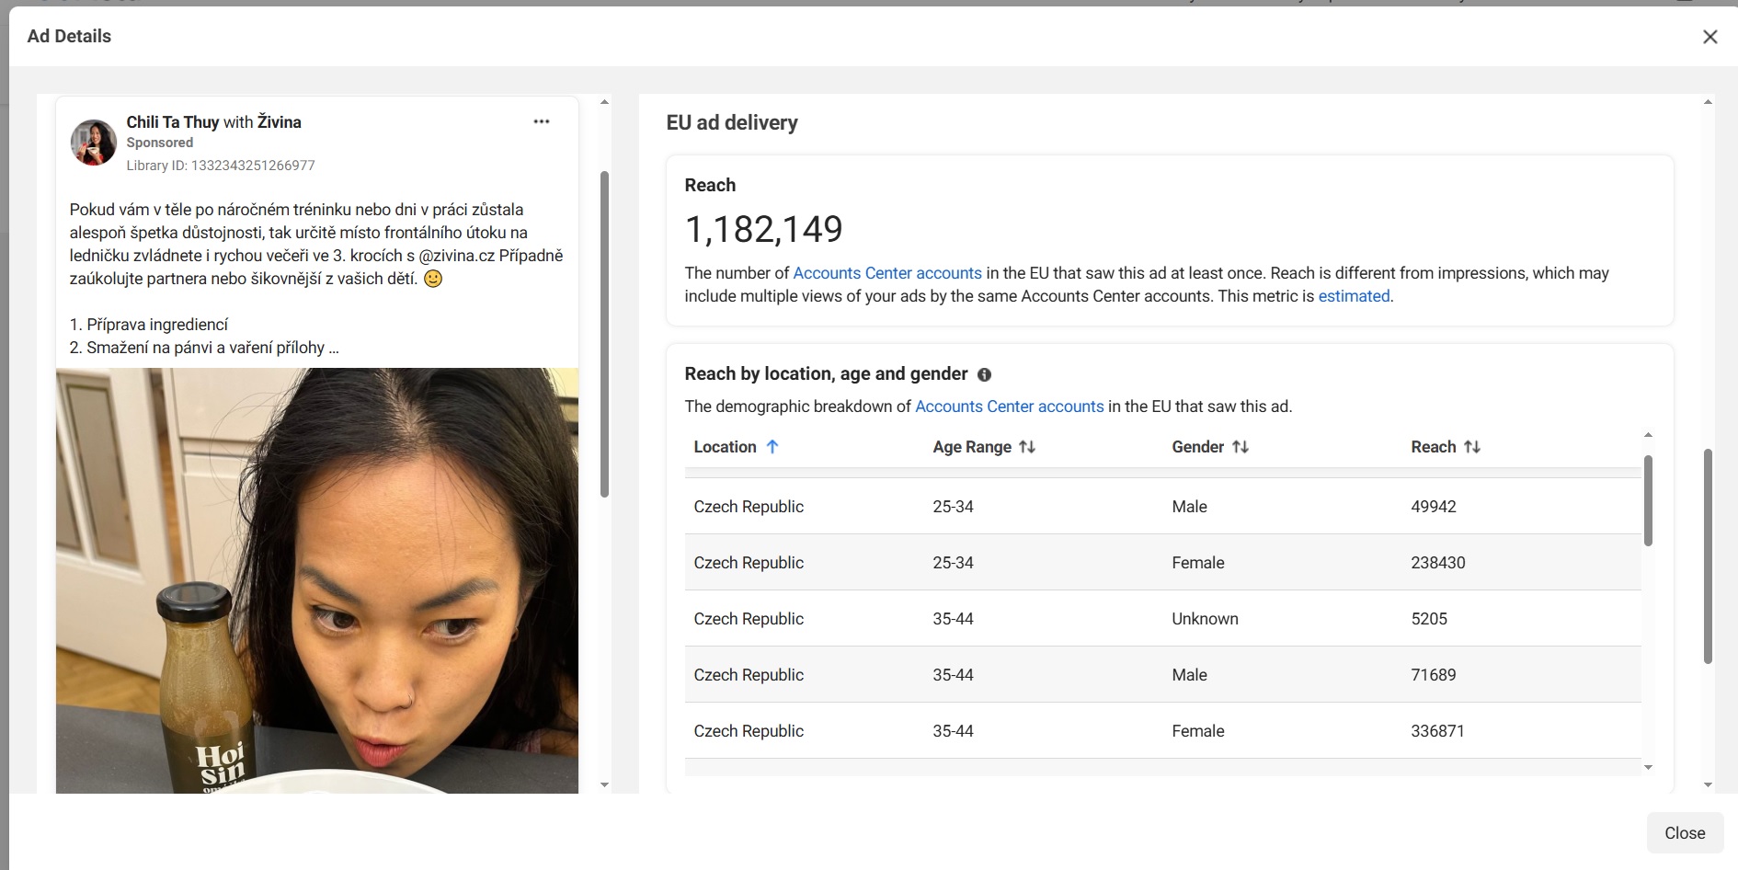Click Chili Ta Thuy profile avatar

tap(94, 143)
